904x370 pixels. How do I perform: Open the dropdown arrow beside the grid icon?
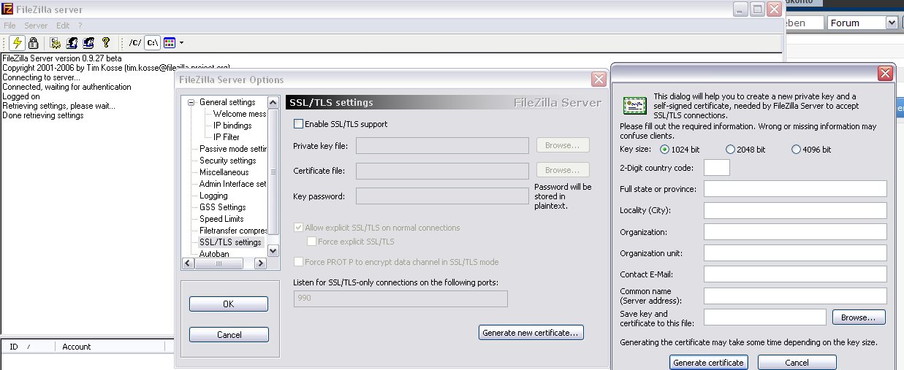(181, 43)
